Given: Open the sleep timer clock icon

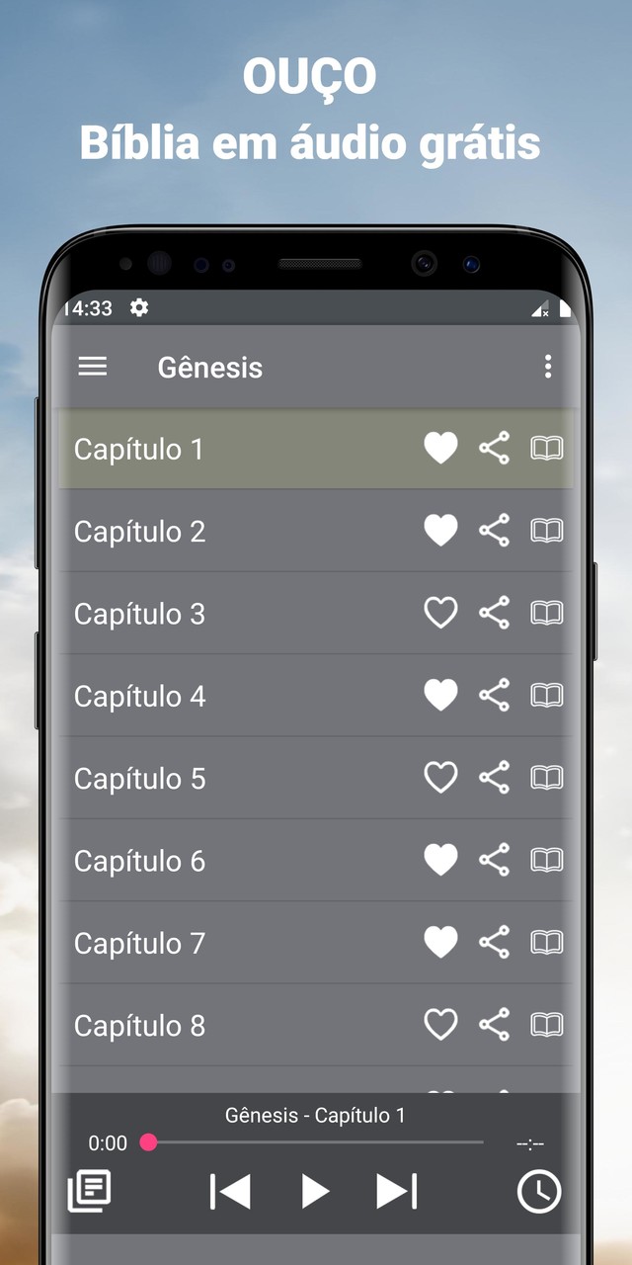Looking at the screenshot, I should tap(538, 1191).
